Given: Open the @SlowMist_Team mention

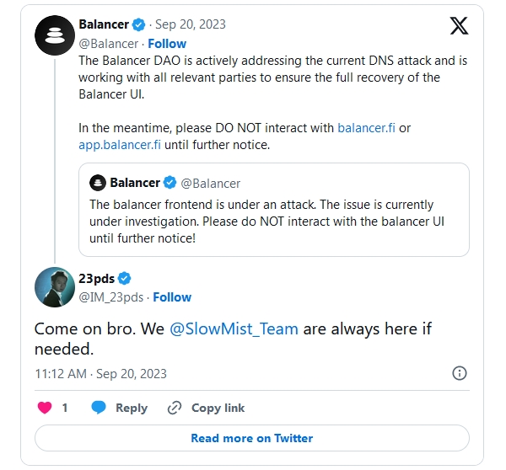Looking at the screenshot, I should tap(234, 328).
